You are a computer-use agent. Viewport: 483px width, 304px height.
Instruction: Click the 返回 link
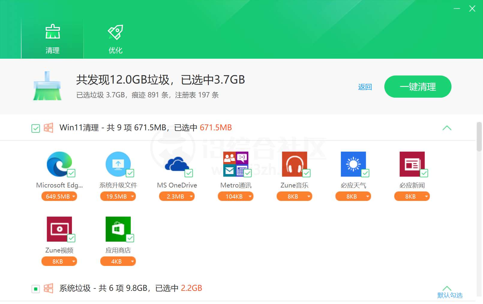(x=365, y=87)
